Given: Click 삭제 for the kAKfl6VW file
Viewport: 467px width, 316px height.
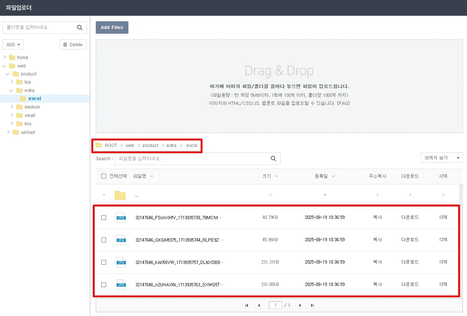Looking at the screenshot, I should (x=443, y=262).
